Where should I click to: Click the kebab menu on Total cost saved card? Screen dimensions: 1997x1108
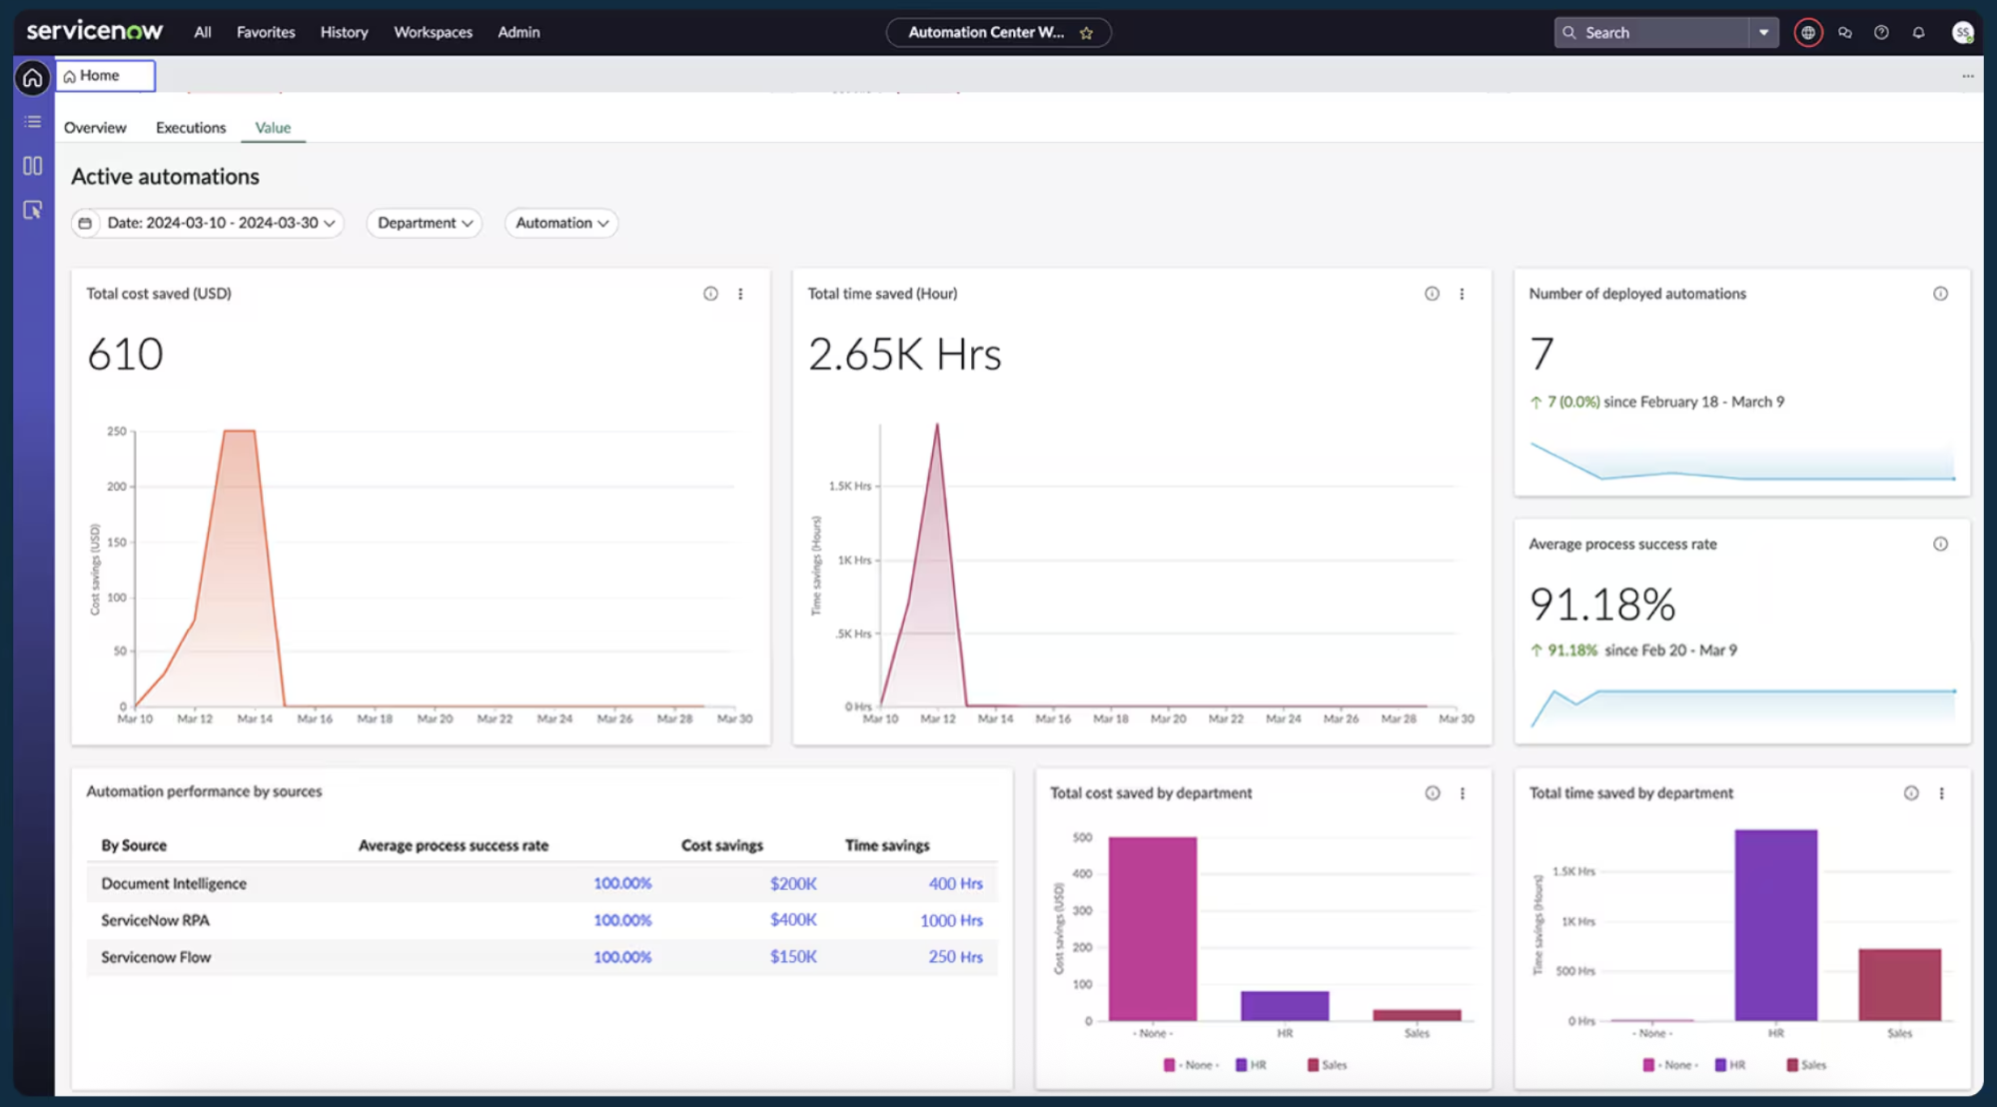pos(740,294)
